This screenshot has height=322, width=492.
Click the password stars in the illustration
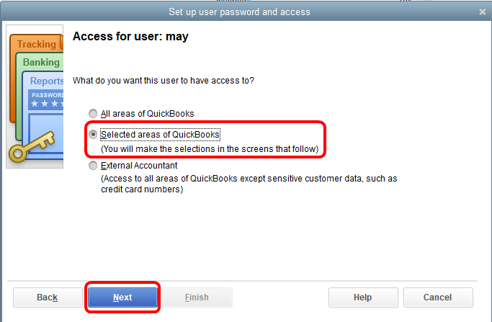[46, 104]
